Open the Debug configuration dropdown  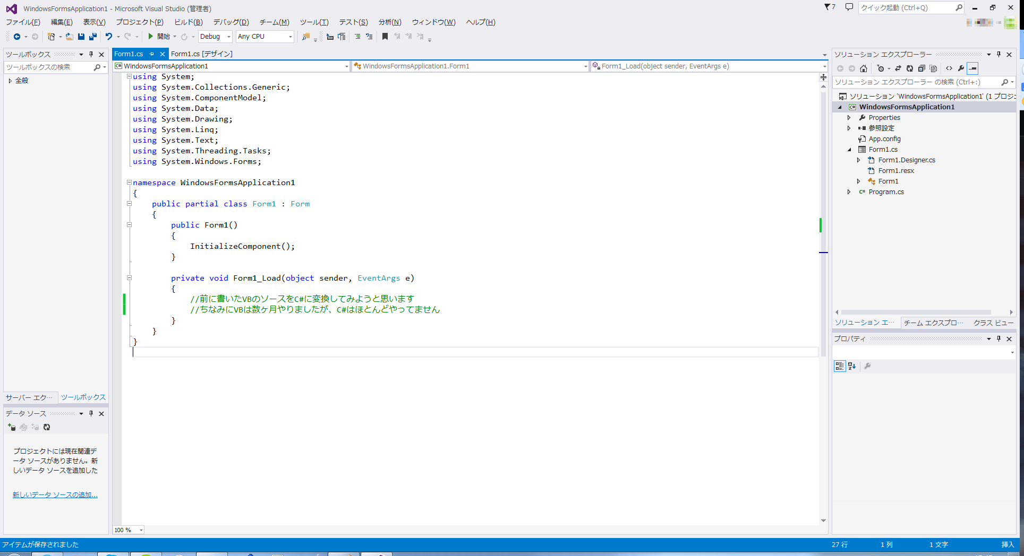215,37
